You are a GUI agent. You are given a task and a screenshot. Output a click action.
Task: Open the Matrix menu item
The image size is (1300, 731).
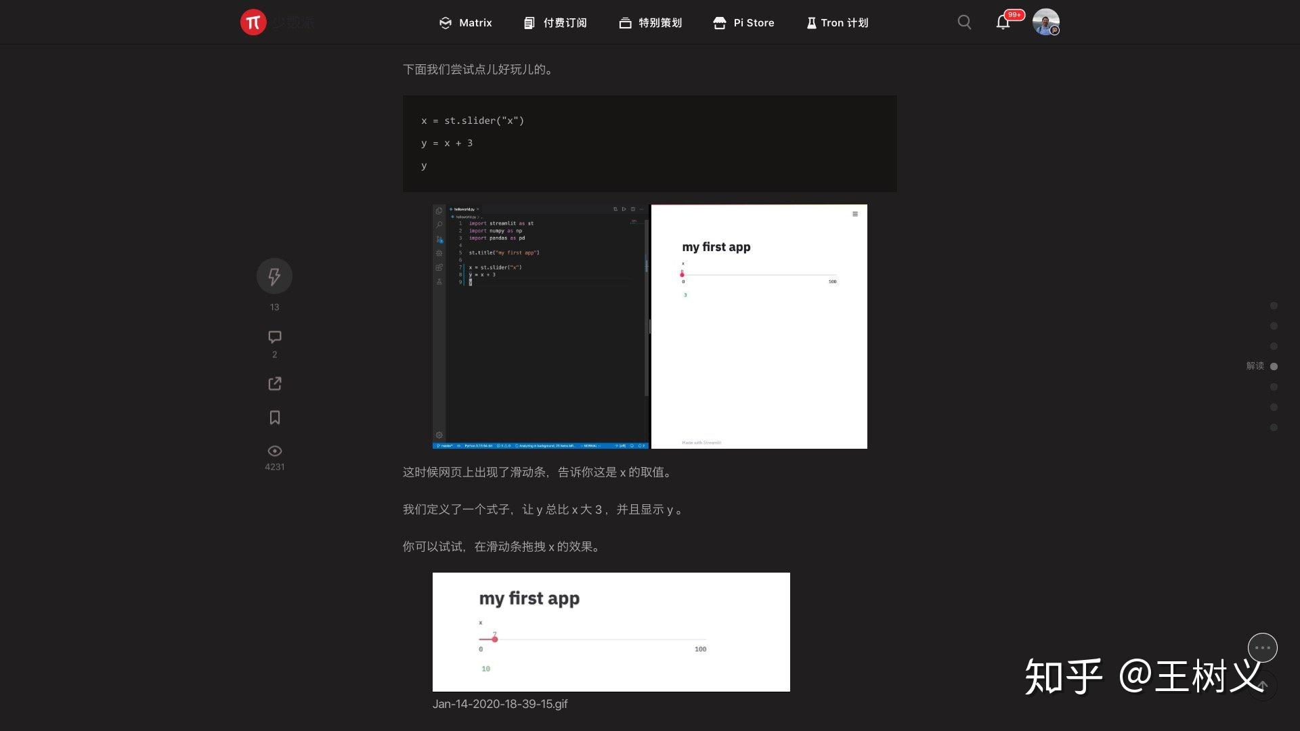click(465, 22)
